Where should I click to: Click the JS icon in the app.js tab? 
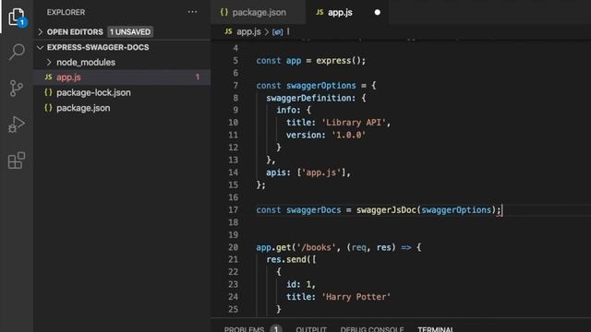tap(320, 12)
